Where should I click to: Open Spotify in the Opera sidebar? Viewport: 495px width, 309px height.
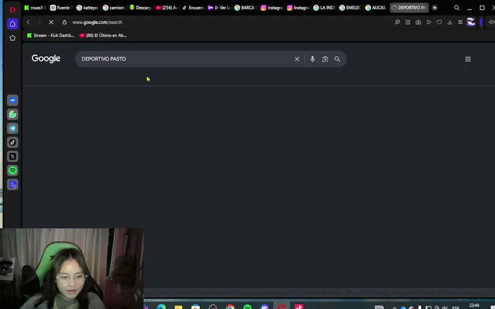click(12, 170)
